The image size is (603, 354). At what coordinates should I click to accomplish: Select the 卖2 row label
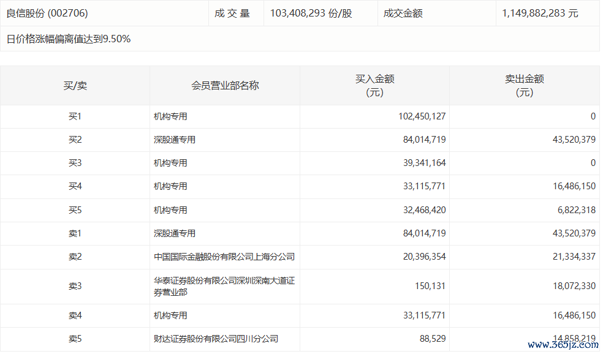click(75, 257)
